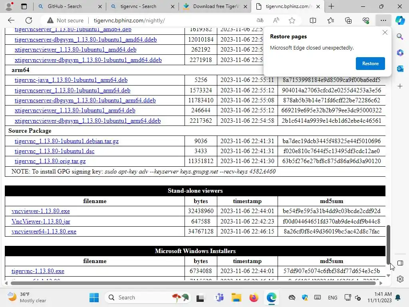Open sidebar settings gear
The width and height of the screenshot is (409, 307).
point(400,279)
